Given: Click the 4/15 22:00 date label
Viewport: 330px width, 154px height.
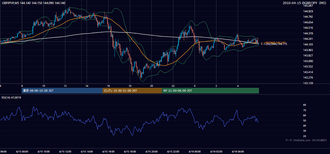Looking at the screenshot, I should click(173, 151).
